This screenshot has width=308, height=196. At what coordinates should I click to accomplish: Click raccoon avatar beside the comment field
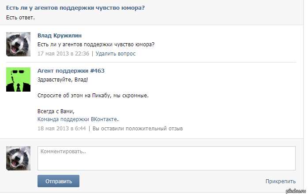click(x=18, y=158)
